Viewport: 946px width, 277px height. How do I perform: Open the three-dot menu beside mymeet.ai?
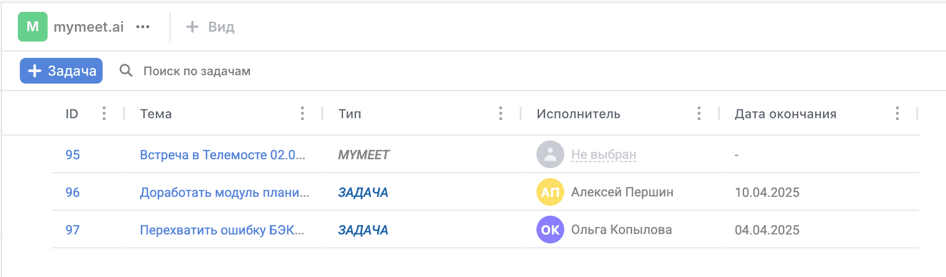tap(143, 27)
